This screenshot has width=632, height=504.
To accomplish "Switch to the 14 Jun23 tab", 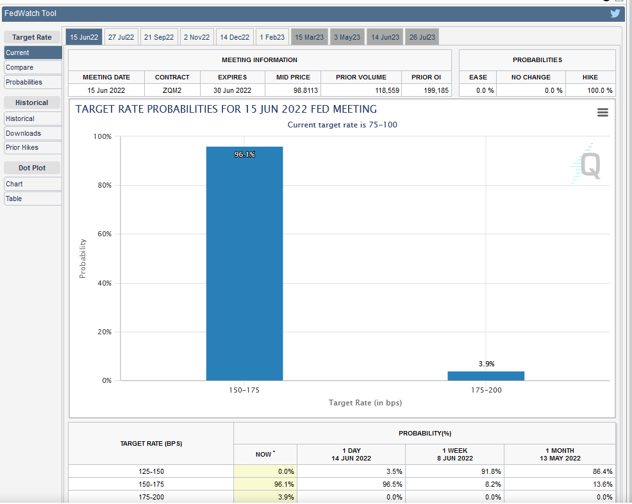I will (385, 37).
